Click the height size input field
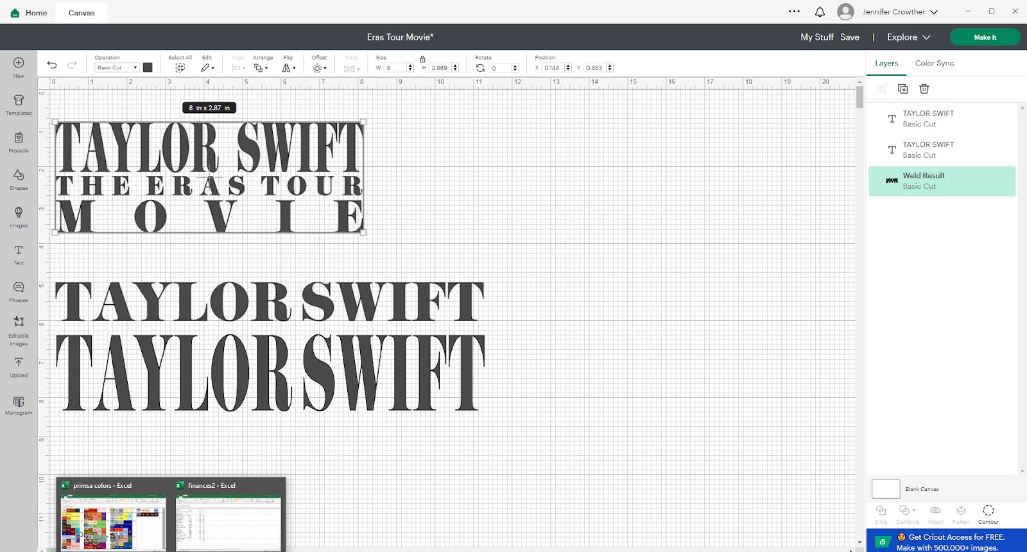This screenshot has width=1027, height=552. (440, 67)
